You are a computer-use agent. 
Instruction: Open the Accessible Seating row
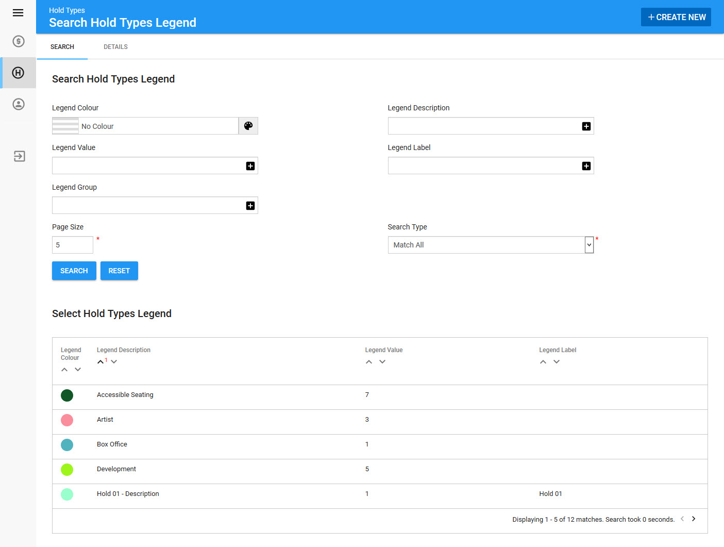380,397
